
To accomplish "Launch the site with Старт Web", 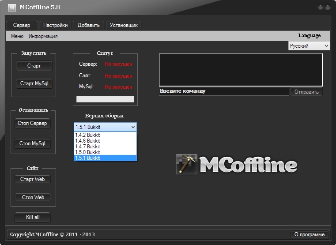I will [32, 179].
